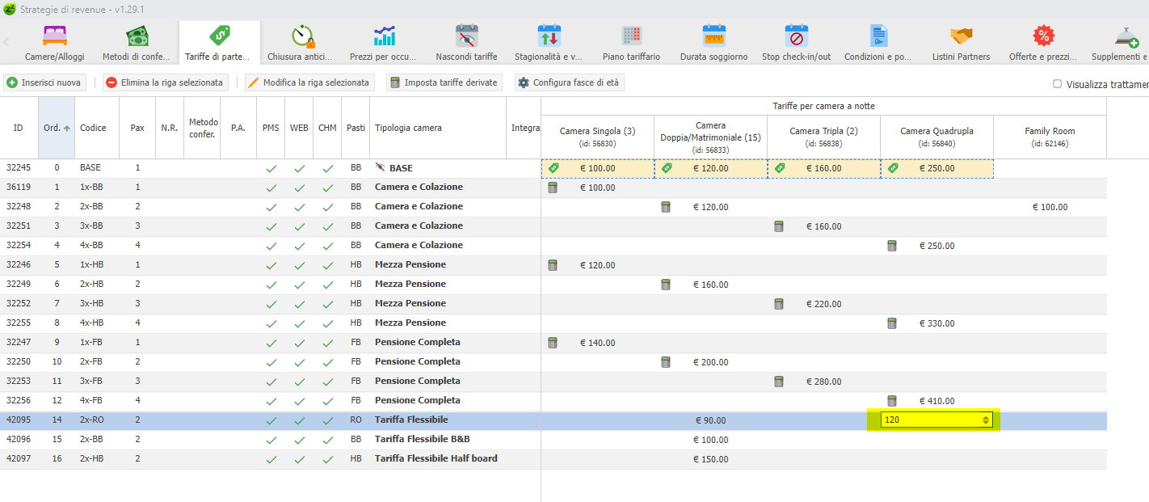The height and width of the screenshot is (502, 1149).
Task: Open Metodi di confezionamento money icon
Action: pyautogui.click(x=137, y=36)
